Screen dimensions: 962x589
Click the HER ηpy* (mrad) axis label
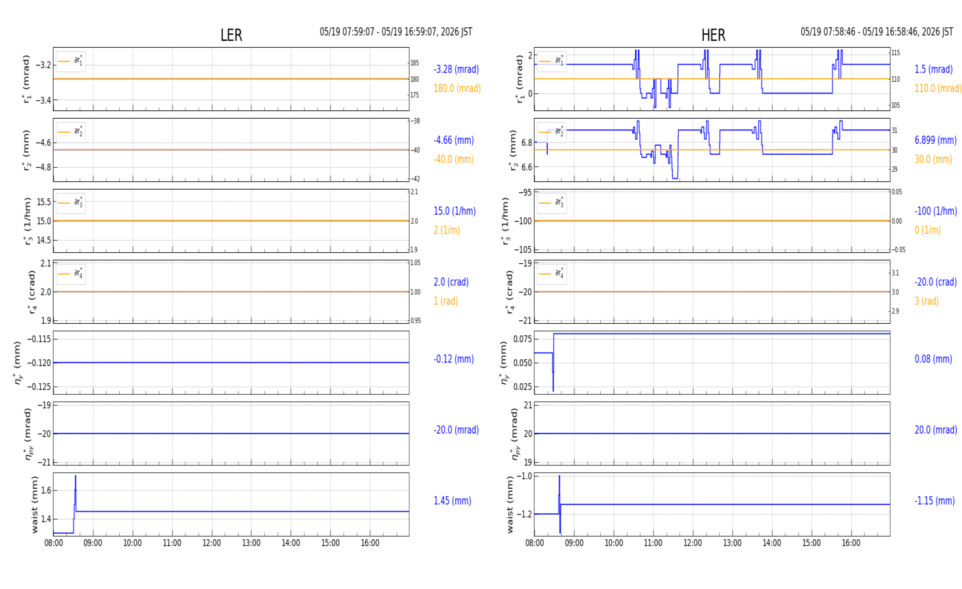515,434
